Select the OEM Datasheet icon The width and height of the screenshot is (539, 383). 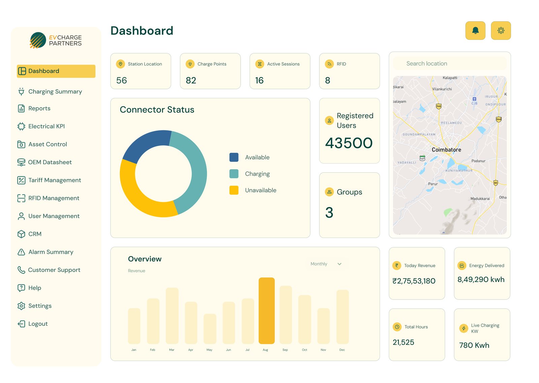pyautogui.click(x=21, y=162)
